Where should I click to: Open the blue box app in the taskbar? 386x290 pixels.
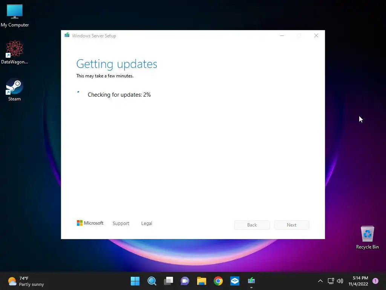click(x=234, y=281)
